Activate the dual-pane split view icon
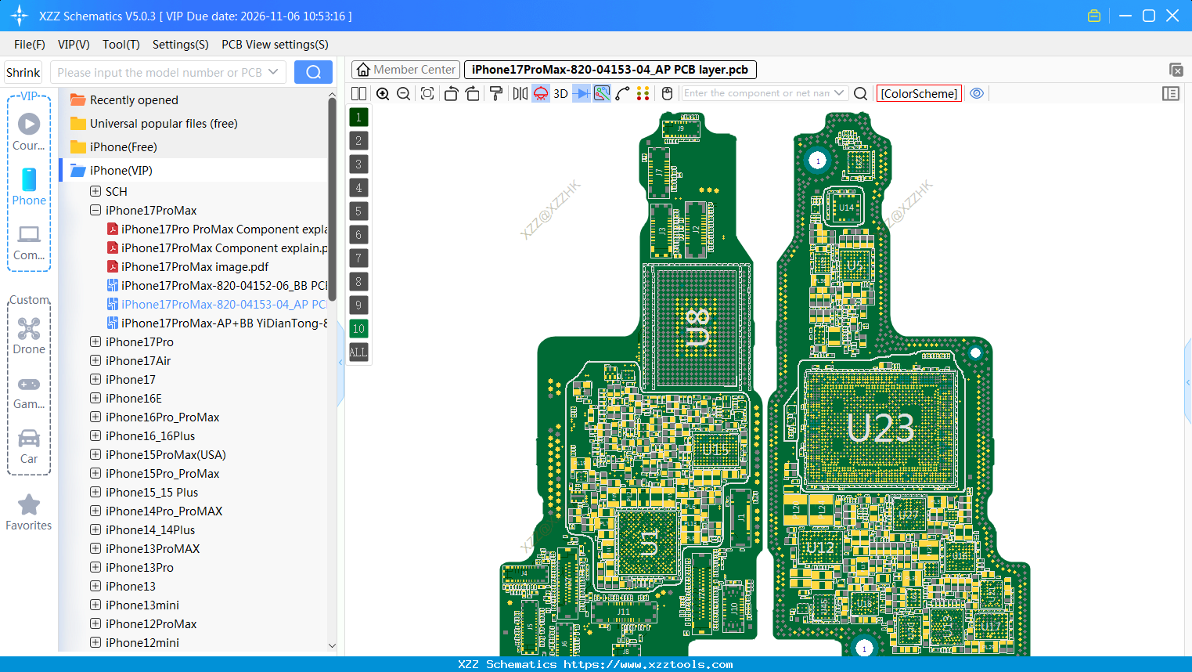The image size is (1192, 672). pos(358,93)
